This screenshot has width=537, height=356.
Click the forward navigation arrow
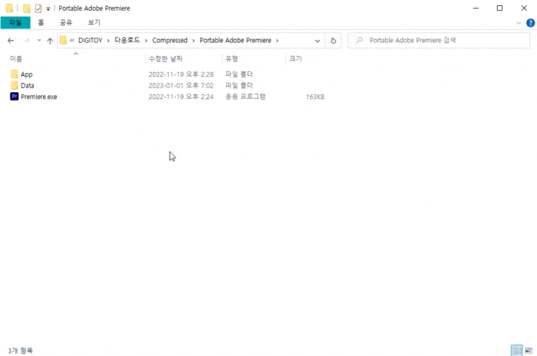[27, 41]
